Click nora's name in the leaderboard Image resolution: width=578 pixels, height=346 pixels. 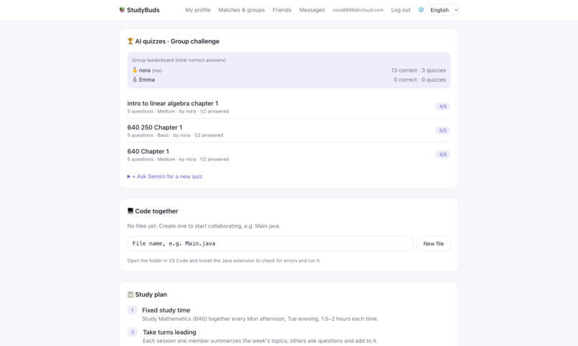[x=145, y=70]
